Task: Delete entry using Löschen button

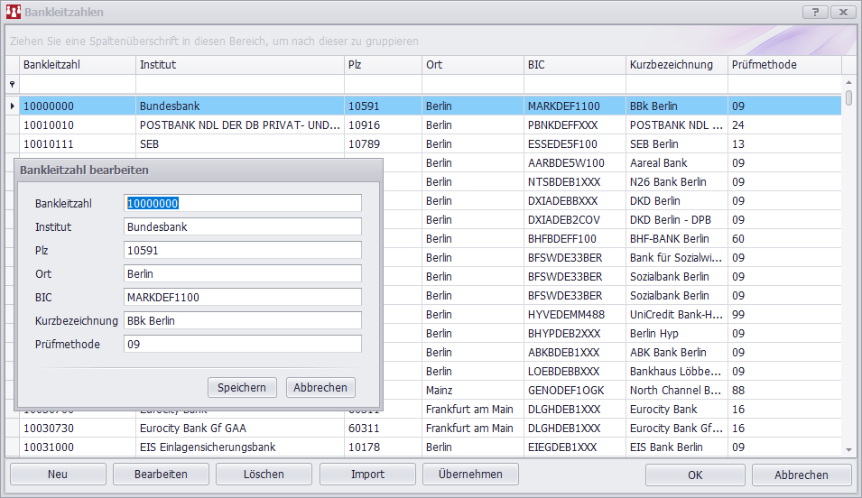Action: [264, 474]
